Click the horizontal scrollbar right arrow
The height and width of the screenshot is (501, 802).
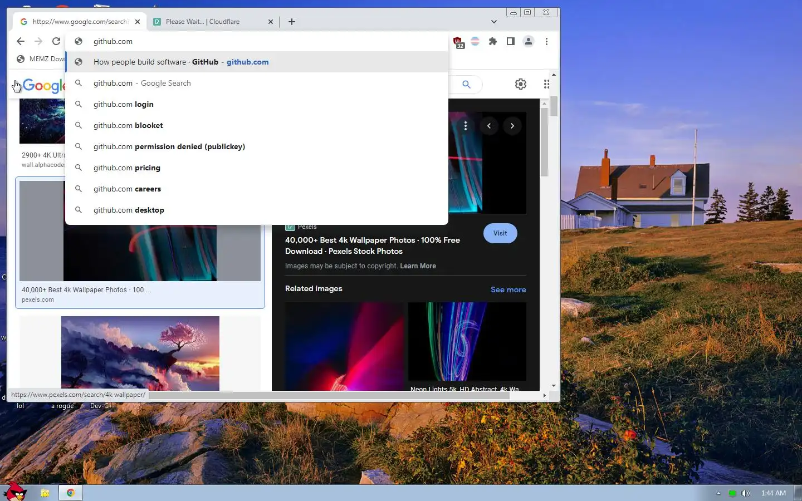(x=544, y=395)
